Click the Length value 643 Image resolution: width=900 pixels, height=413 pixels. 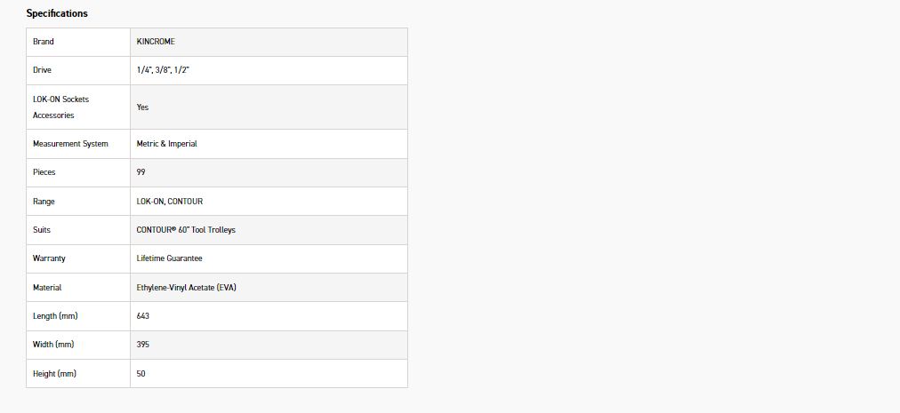click(x=142, y=316)
